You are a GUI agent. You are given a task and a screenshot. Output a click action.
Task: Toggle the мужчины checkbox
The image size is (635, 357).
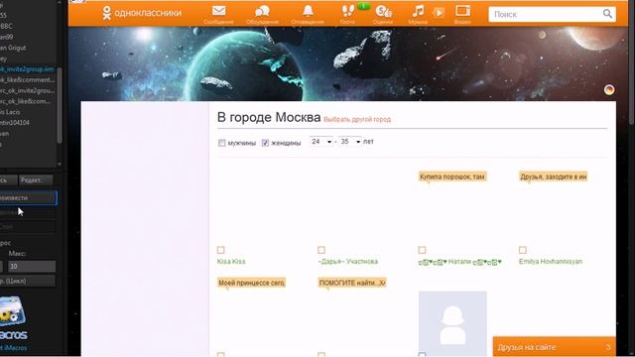click(221, 143)
